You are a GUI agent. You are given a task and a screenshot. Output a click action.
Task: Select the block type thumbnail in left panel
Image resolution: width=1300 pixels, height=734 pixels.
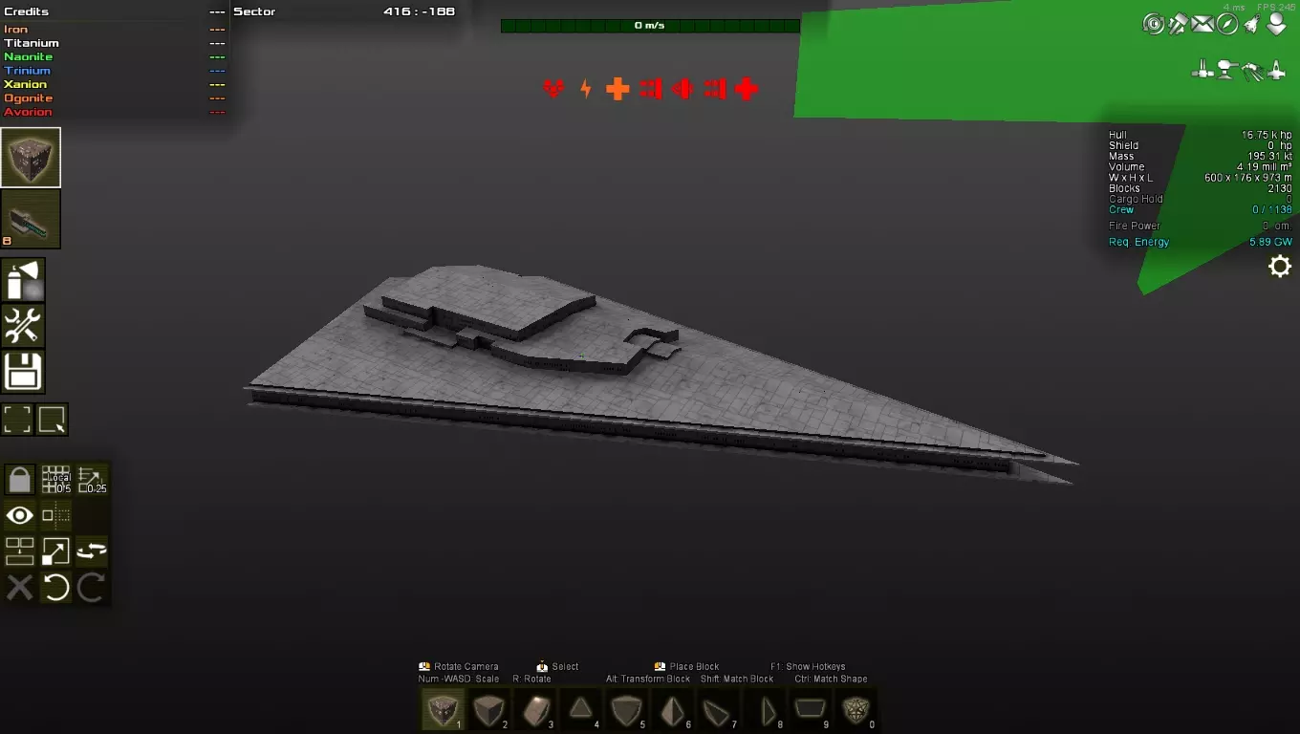pos(31,157)
